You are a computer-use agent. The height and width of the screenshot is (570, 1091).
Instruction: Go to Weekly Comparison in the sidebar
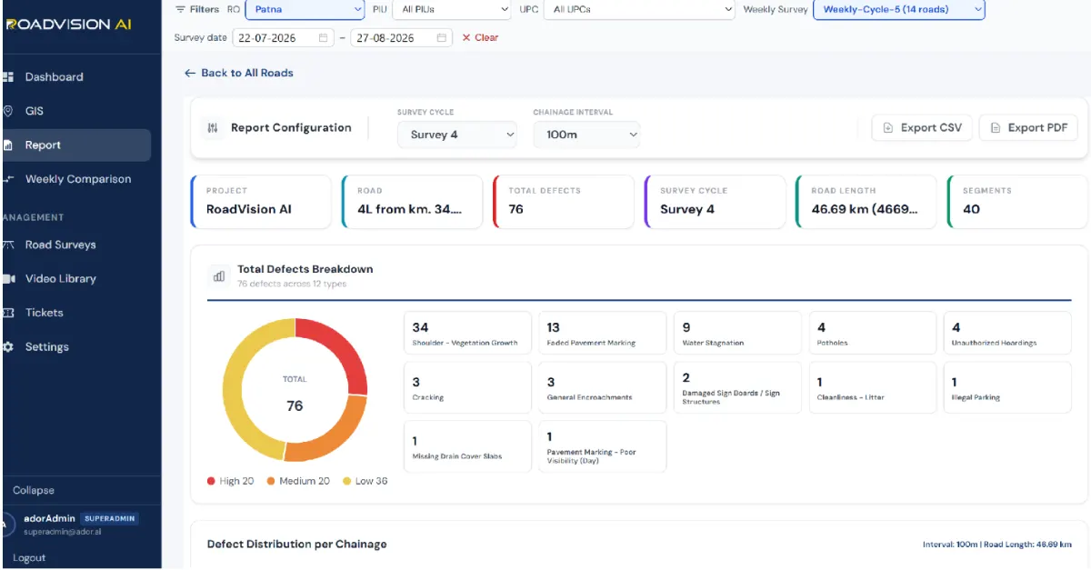76,179
